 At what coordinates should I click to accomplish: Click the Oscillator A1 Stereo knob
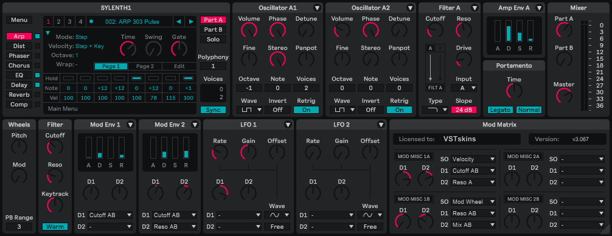[x=277, y=59]
